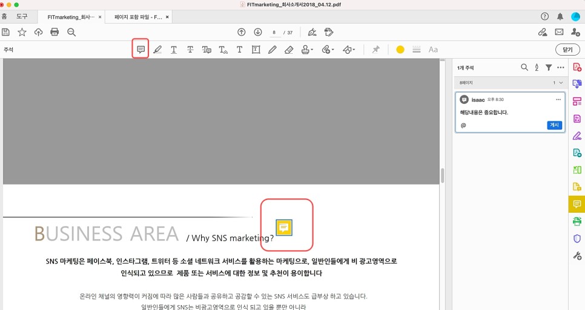Image resolution: width=585 pixels, height=310 pixels.
Task: Open the Protect shield tool in sidebar
Action: tap(577, 238)
